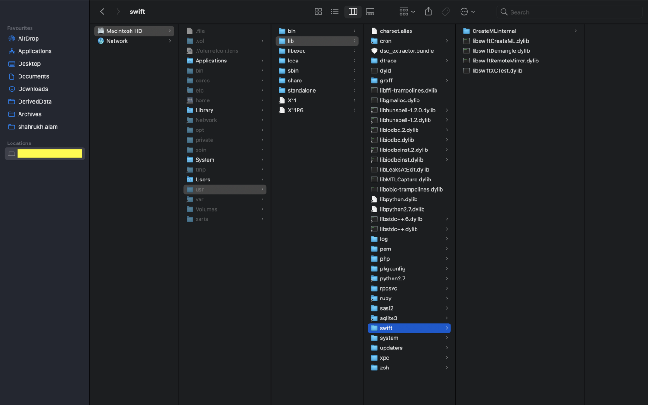The image size is (648, 405).
Task: Toggle column view mode
Action: point(353,11)
